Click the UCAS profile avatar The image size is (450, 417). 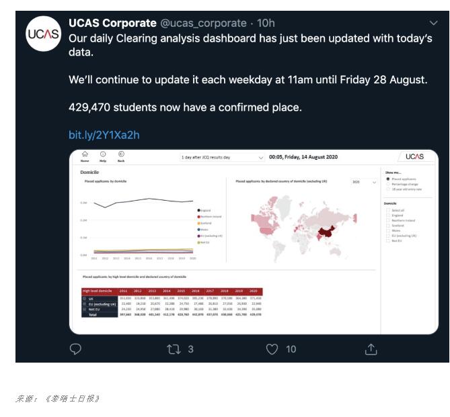pyautogui.click(x=43, y=36)
